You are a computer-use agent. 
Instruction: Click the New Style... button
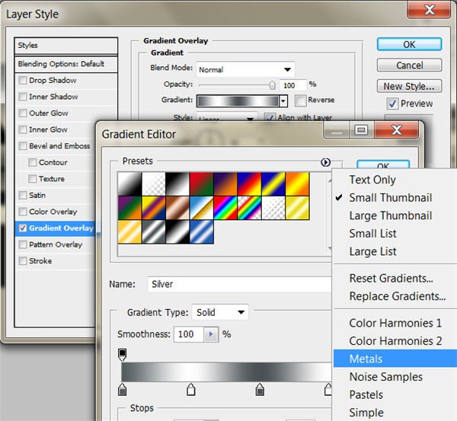(410, 86)
